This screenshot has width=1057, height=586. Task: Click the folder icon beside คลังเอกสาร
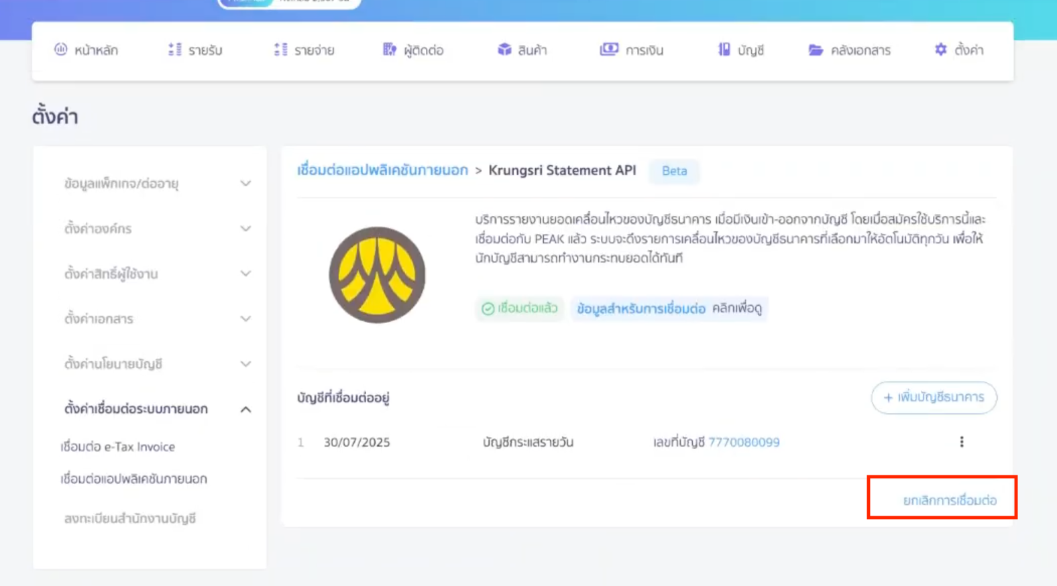tap(816, 50)
